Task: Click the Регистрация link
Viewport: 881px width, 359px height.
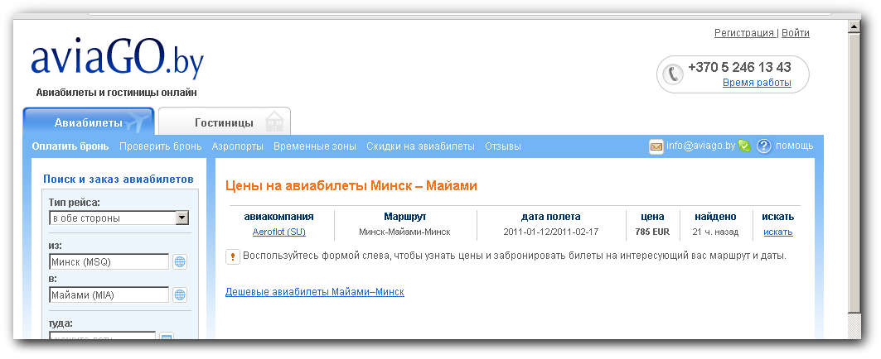Action: (x=743, y=33)
